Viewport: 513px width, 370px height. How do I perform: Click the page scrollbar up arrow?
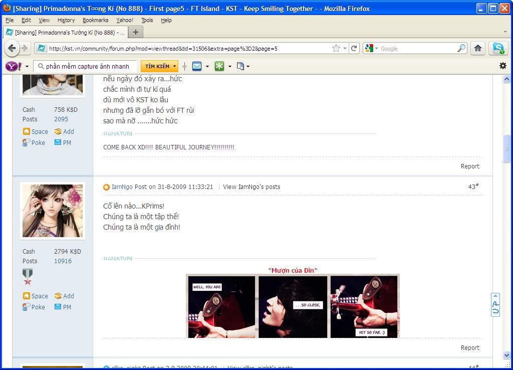(x=506, y=79)
